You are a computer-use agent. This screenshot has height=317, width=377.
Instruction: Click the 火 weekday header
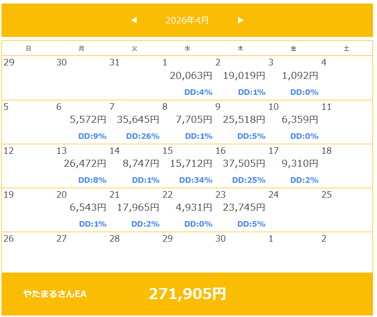point(134,48)
